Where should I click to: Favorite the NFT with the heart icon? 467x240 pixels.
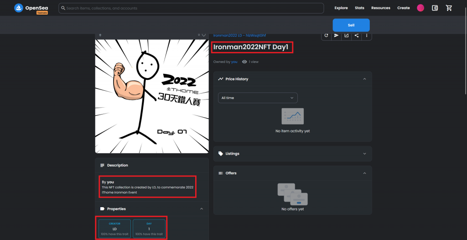coord(204,35)
